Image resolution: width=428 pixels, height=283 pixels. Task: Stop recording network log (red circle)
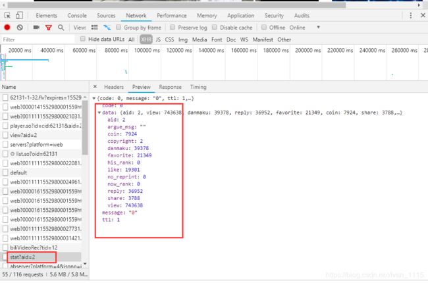coord(7,27)
